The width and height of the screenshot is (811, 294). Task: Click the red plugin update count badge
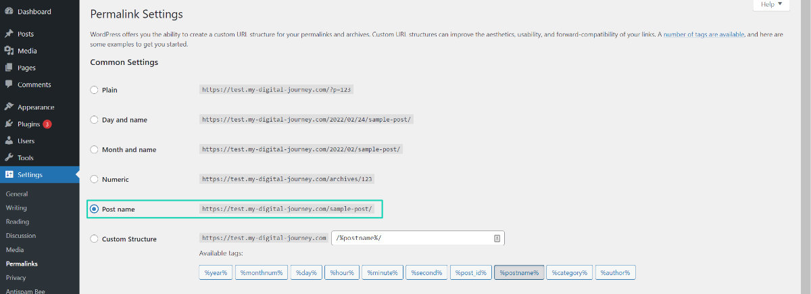pos(47,124)
